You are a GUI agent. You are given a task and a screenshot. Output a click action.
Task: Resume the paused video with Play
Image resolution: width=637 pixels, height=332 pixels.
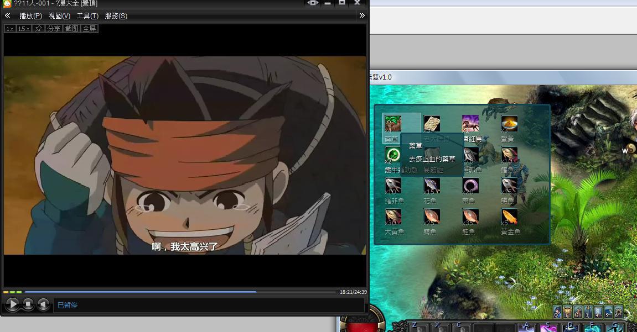click(x=13, y=304)
